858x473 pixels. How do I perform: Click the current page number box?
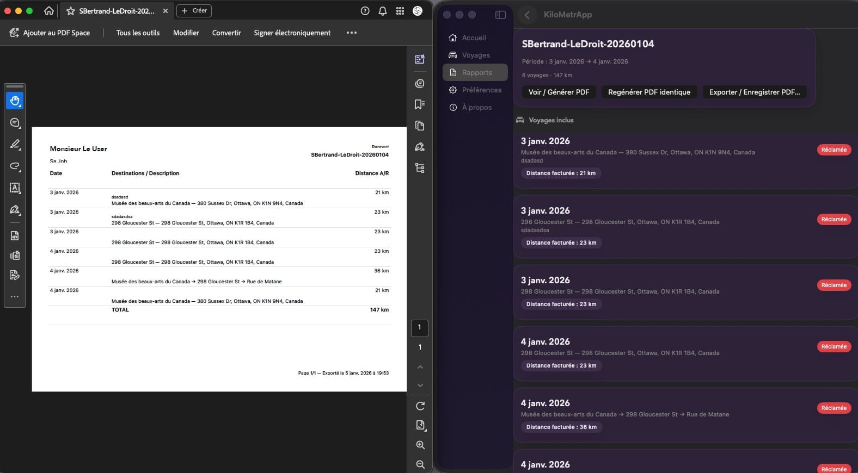pos(419,327)
